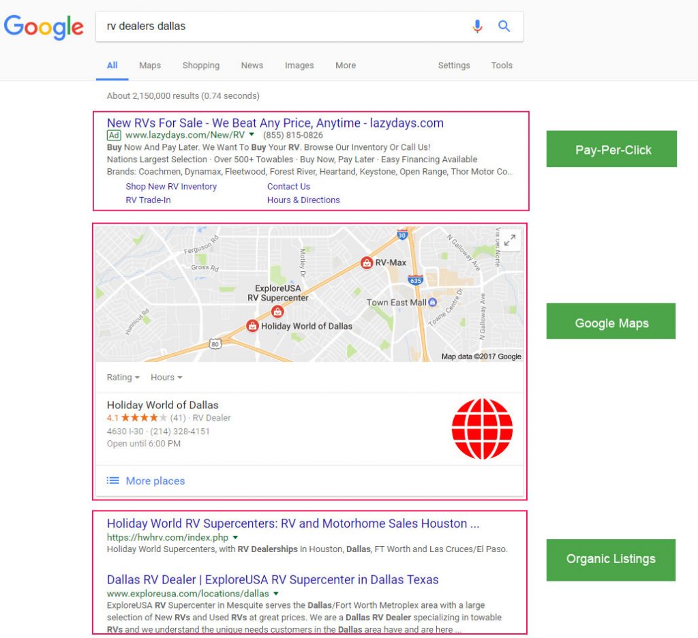
Task: Click the www.exploreusa.com/locations/dallas URL text
Action: (188, 594)
